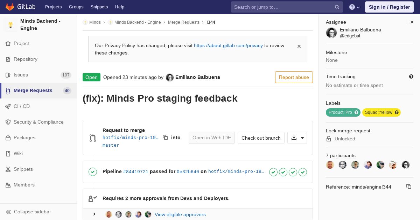
Task: Click assignee Emiliano Balbuena avatar
Action: [331, 33]
